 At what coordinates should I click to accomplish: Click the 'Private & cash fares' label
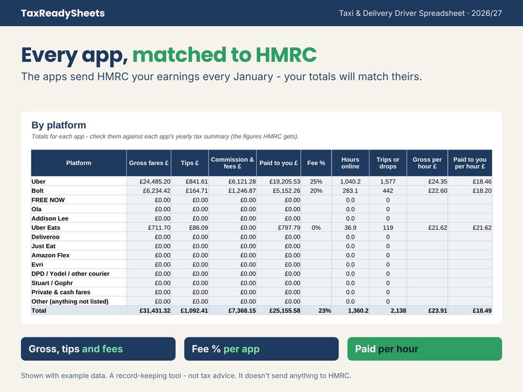61,292
